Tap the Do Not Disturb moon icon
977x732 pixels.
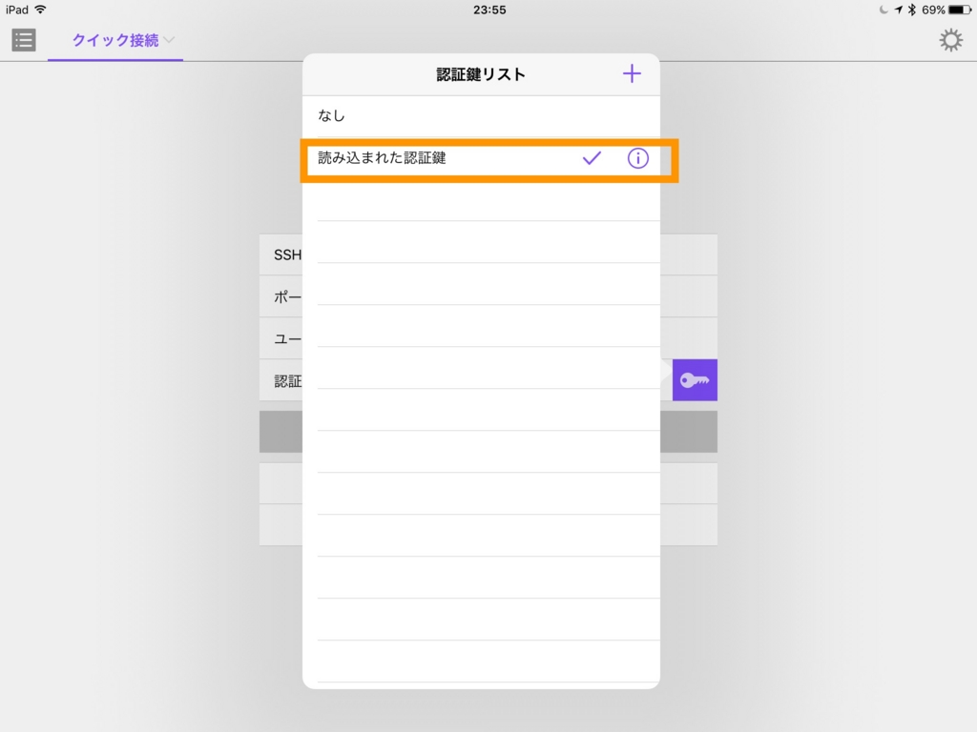tap(883, 10)
